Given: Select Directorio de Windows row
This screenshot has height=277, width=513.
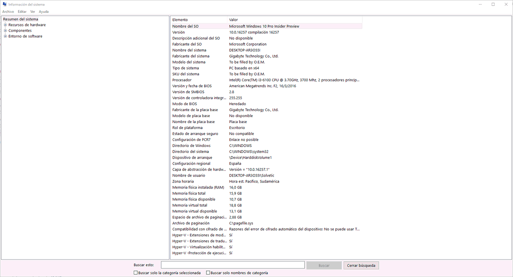Looking at the screenshot, I should (x=266, y=146).
